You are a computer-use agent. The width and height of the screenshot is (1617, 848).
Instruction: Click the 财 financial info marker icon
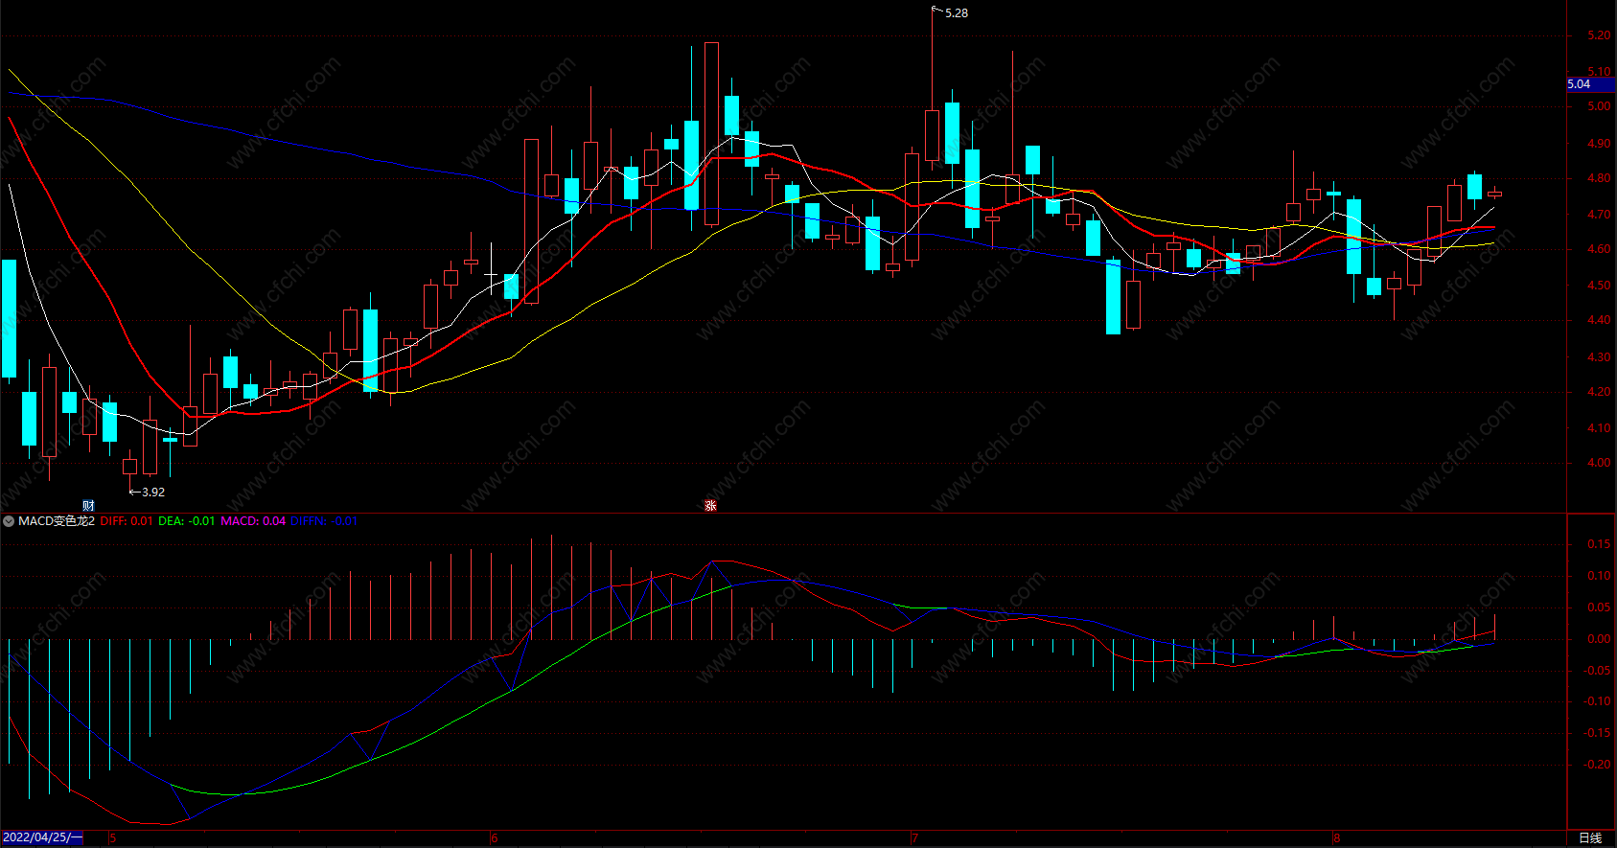point(88,506)
